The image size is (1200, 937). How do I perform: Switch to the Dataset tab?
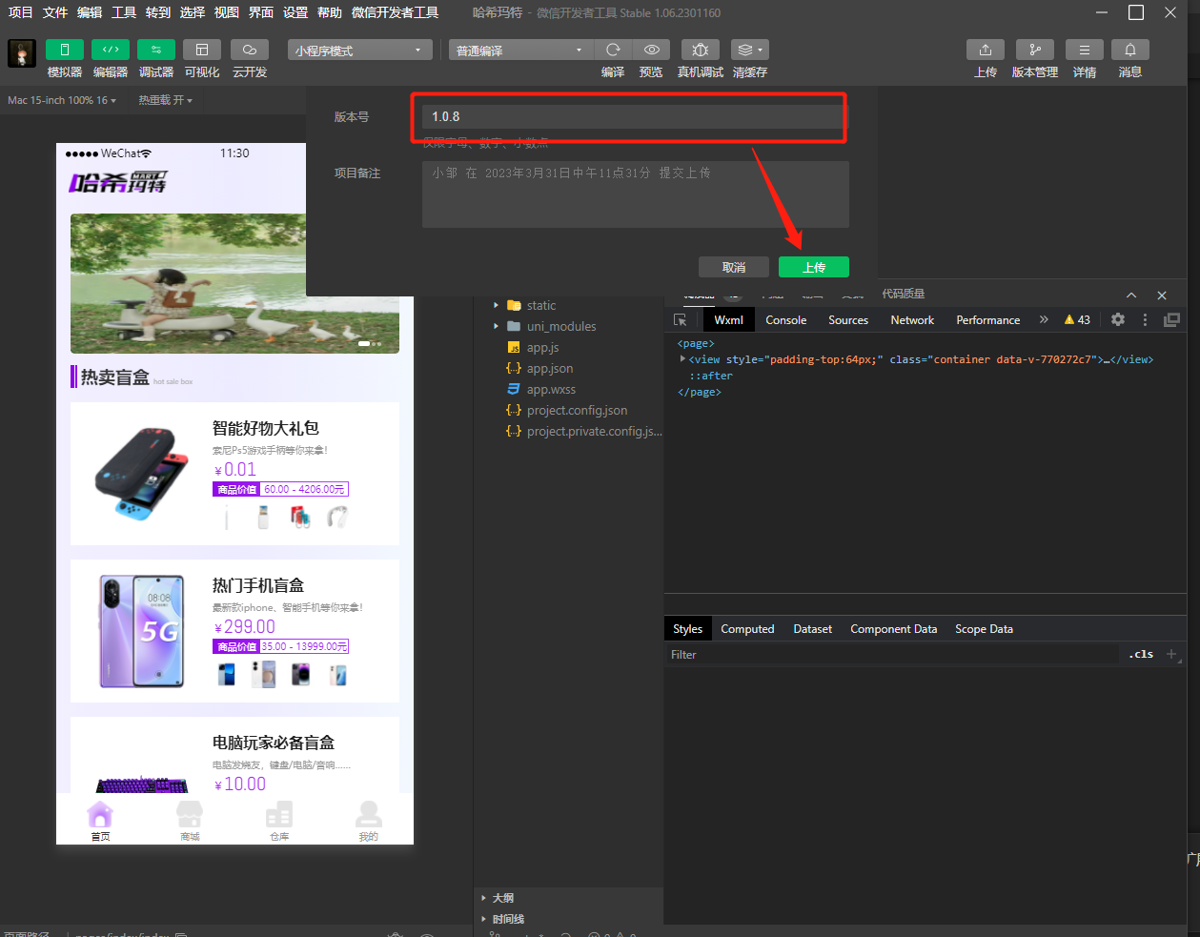(813, 629)
